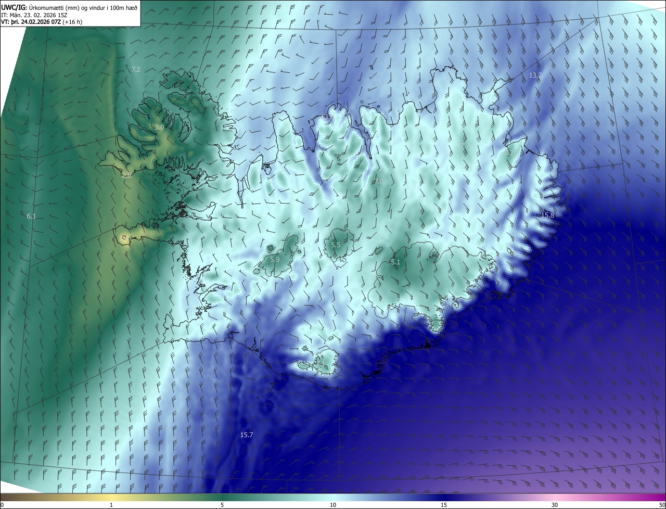Click the '2.8' value label on the map
The image size is (666, 509).
click(126, 175)
